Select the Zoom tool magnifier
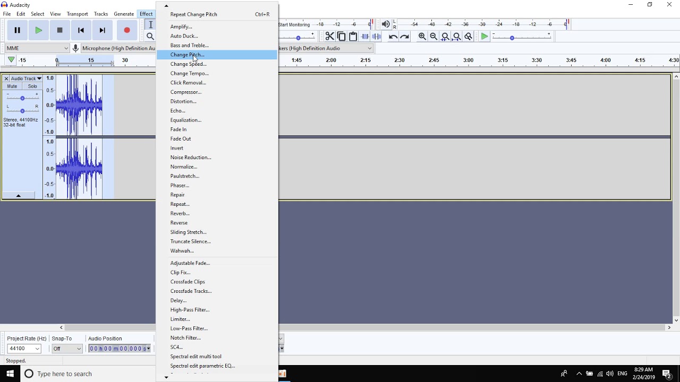The height and width of the screenshot is (382, 680). (x=150, y=37)
